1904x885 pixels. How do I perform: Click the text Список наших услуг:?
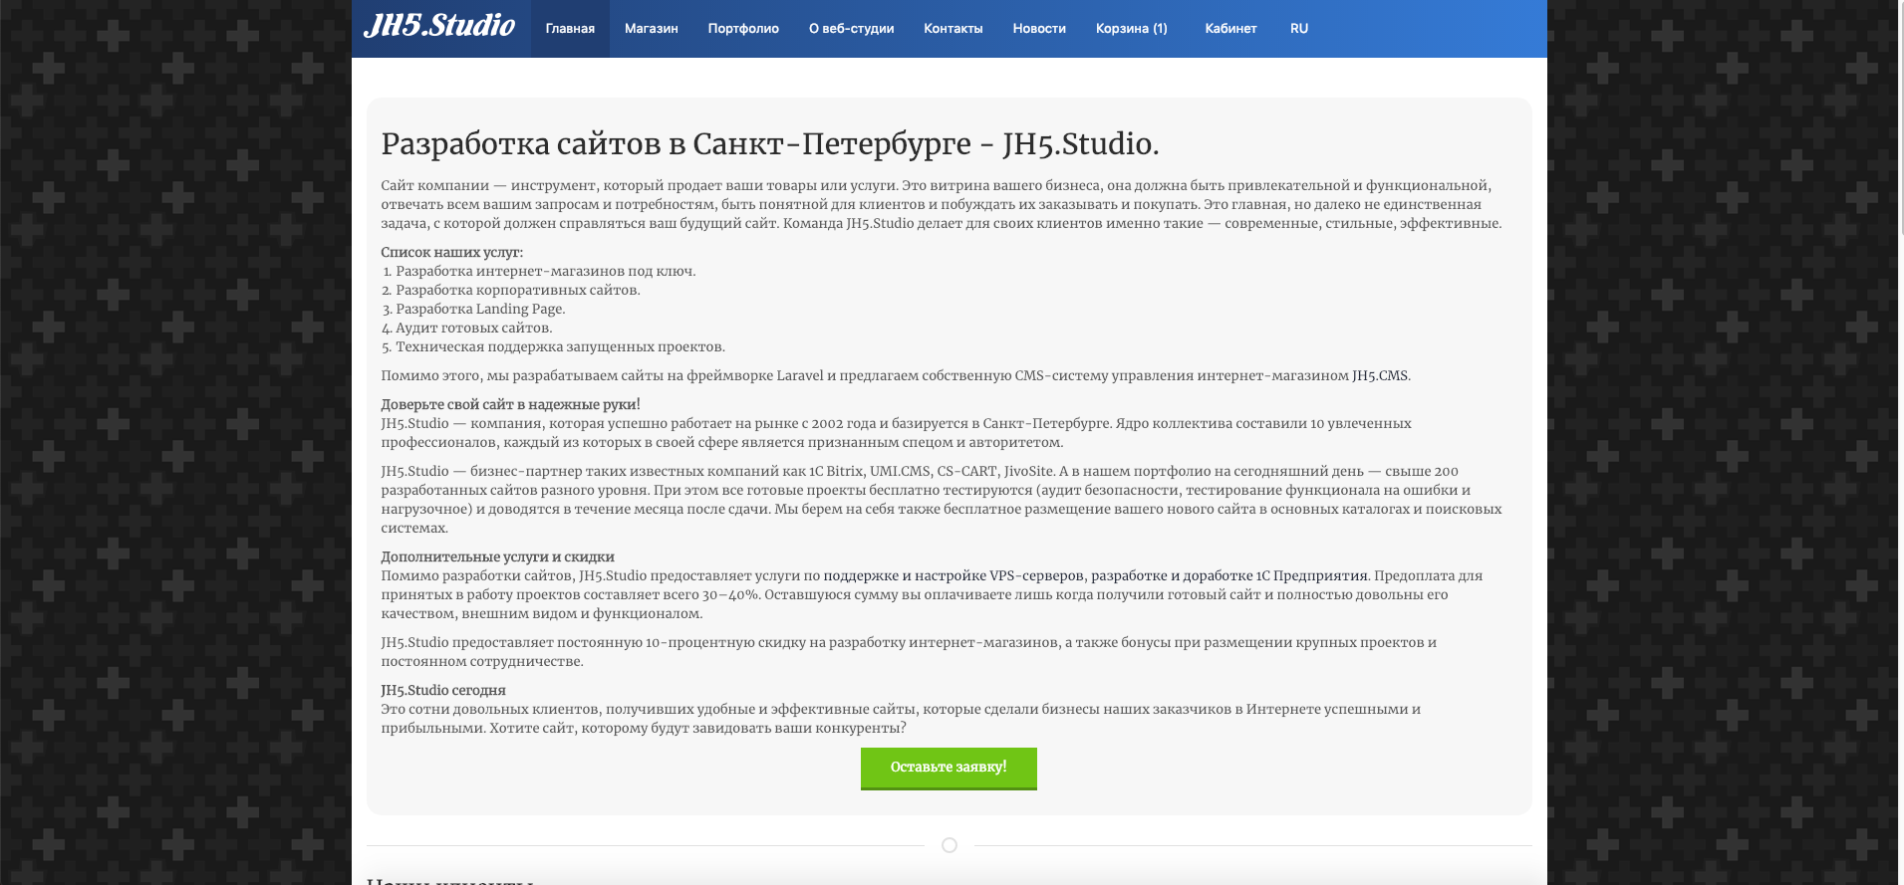[x=451, y=253]
